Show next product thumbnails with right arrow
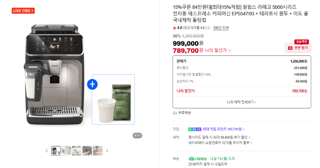 click(x=107, y=151)
